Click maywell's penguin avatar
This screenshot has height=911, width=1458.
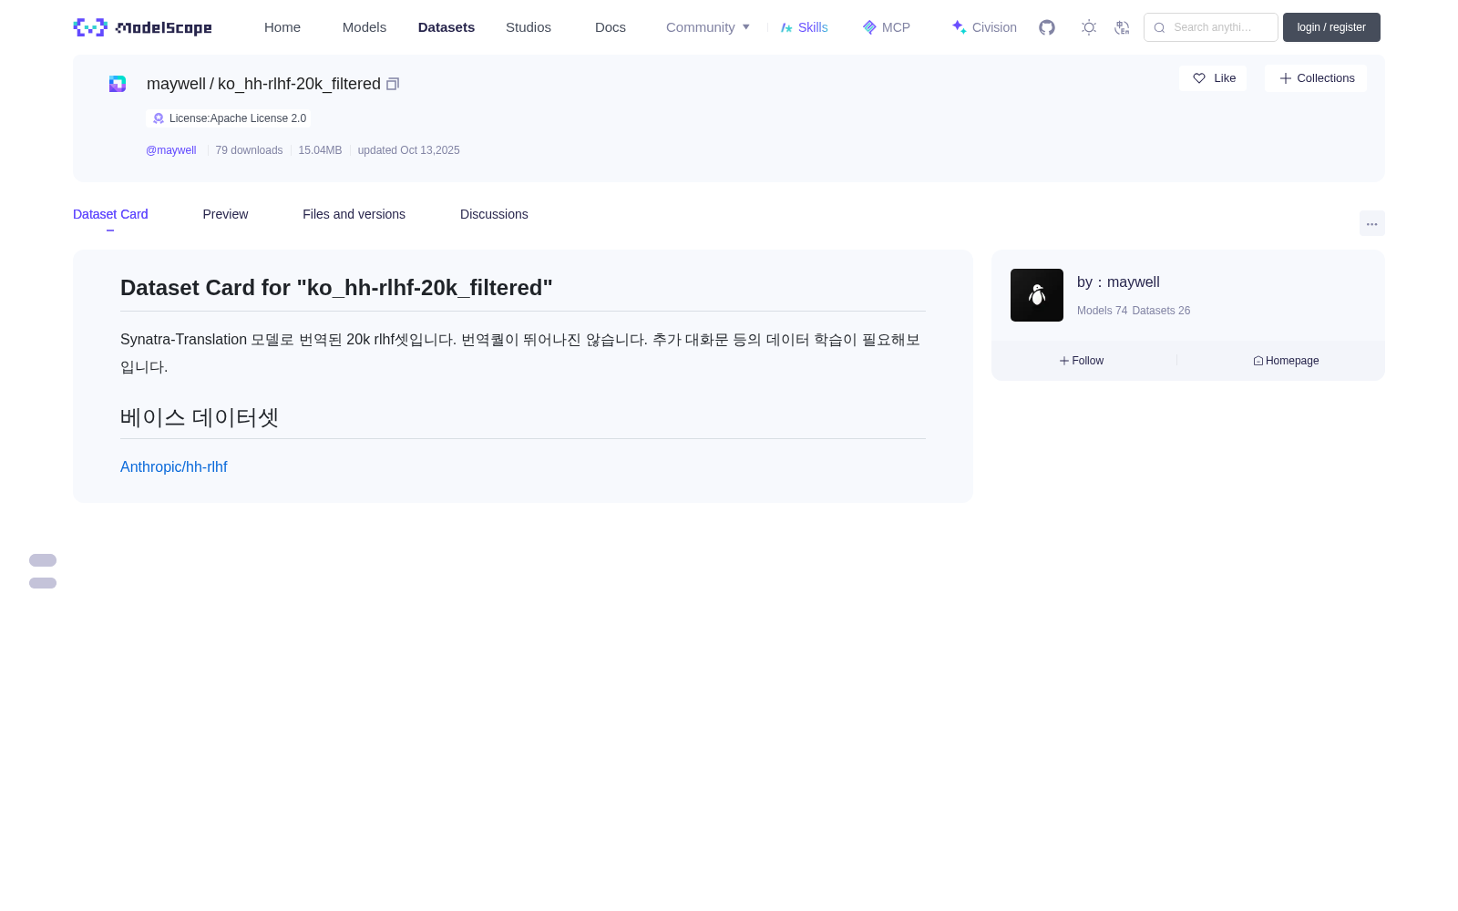pos(1037,295)
